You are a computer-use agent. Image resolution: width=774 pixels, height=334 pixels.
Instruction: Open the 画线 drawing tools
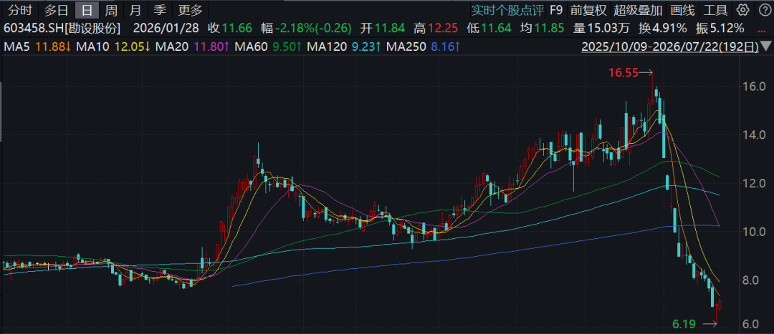point(683,9)
